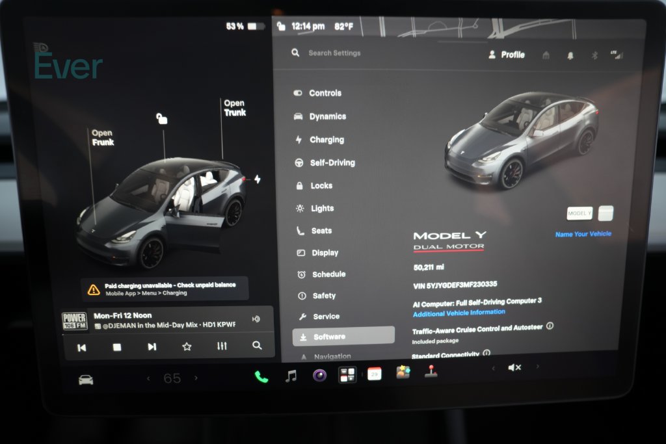Open the Arcade joystick app
Screen dimensions: 666x444
pos(431,371)
